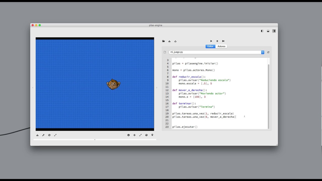This screenshot has height=181, width=322.
Task: Open the mi_juego.py file dropdown
Action: 216,52
